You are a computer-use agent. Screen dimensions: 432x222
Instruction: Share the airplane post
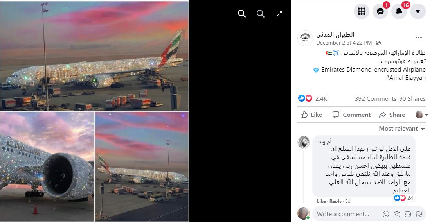[392, 115]
